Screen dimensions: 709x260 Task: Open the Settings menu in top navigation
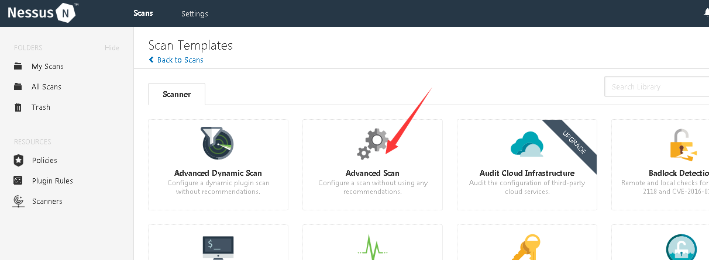194,13
